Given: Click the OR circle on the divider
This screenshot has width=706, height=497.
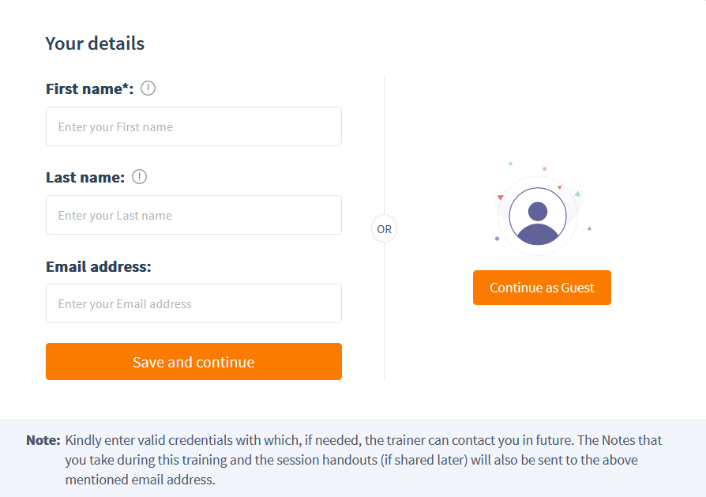Looking at the screenshot, I should [x=384, y=229].
